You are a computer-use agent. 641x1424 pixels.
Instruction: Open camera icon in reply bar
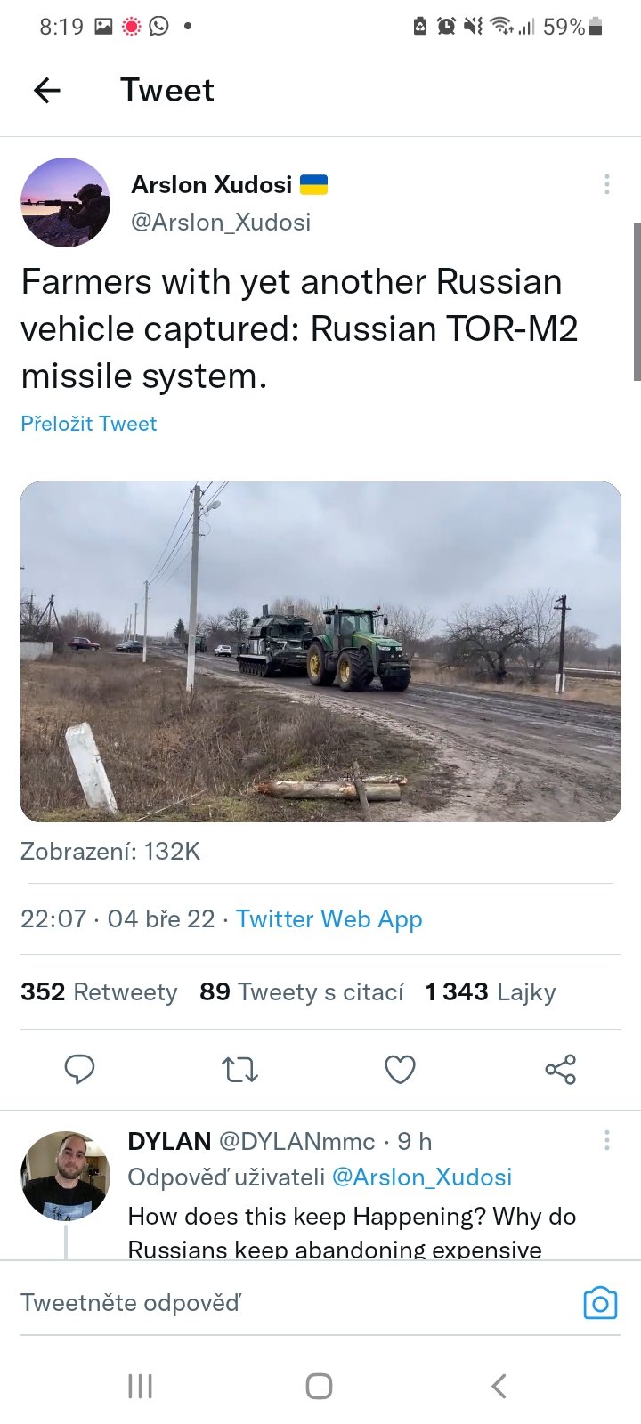[599, 1303]
